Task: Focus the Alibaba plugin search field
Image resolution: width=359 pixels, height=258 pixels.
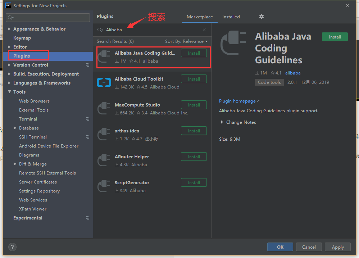Action: point(152,30)
